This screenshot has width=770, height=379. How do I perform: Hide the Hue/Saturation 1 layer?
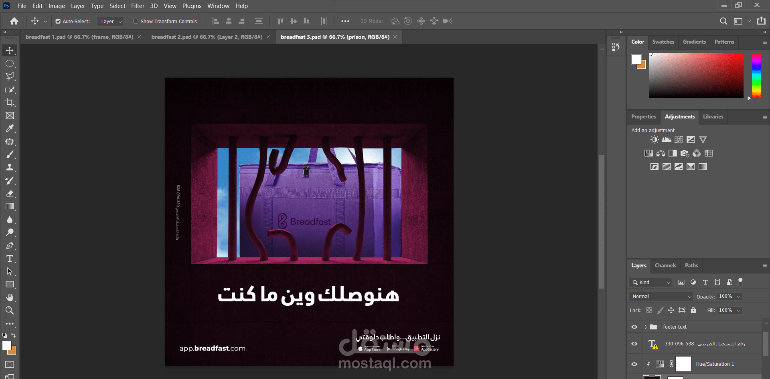[634, 364]
